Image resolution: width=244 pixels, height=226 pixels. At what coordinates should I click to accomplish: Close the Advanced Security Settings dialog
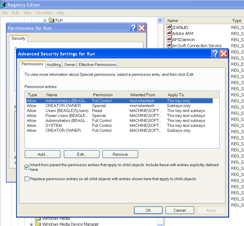tap(224, 54)
